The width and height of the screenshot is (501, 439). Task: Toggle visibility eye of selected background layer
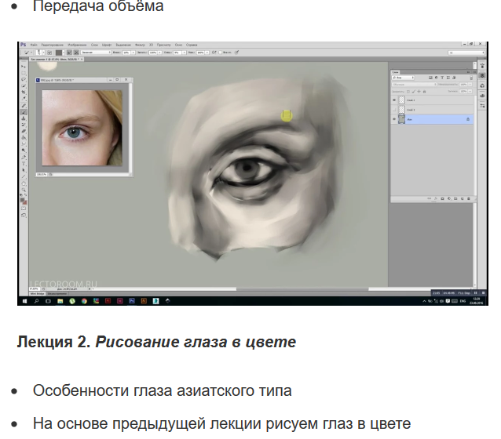click(x=394, y=119)
